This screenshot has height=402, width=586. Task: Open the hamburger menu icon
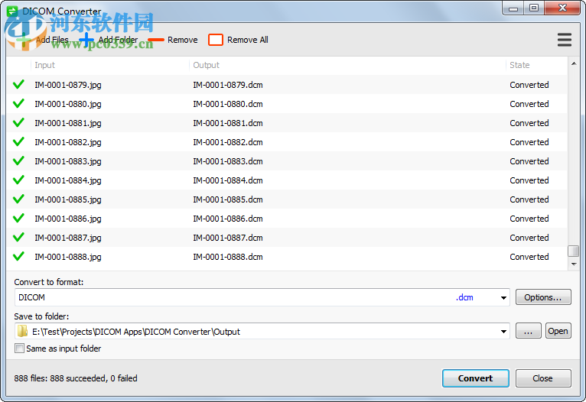click(565, 40)
